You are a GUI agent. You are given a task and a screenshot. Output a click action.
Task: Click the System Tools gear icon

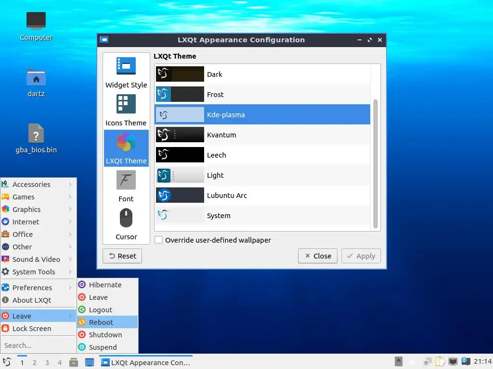[5, 272]
